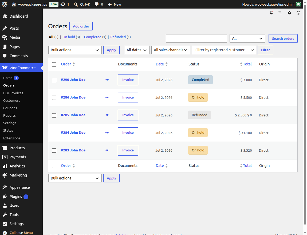Tick the select-all checkbox in header
Image resolution: width=307 pixels, height=235 pixels.
tap(54, 64)
